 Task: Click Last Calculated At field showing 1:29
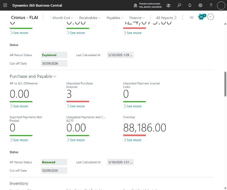point(120,55)
